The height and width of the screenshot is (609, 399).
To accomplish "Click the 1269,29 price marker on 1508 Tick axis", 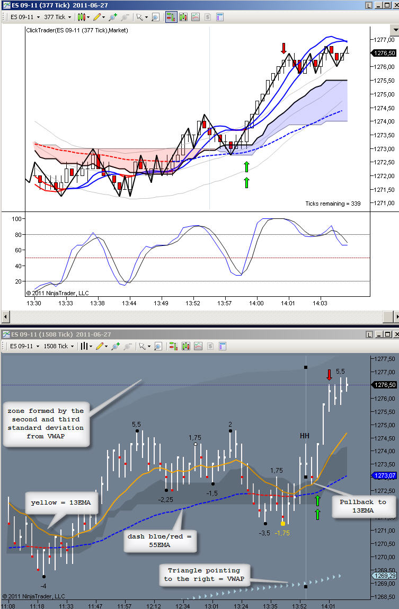I will [x=385, y=576].
